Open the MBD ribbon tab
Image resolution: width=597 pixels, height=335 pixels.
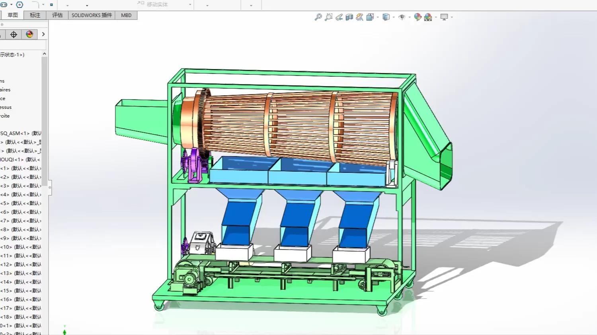click(126, 15)
